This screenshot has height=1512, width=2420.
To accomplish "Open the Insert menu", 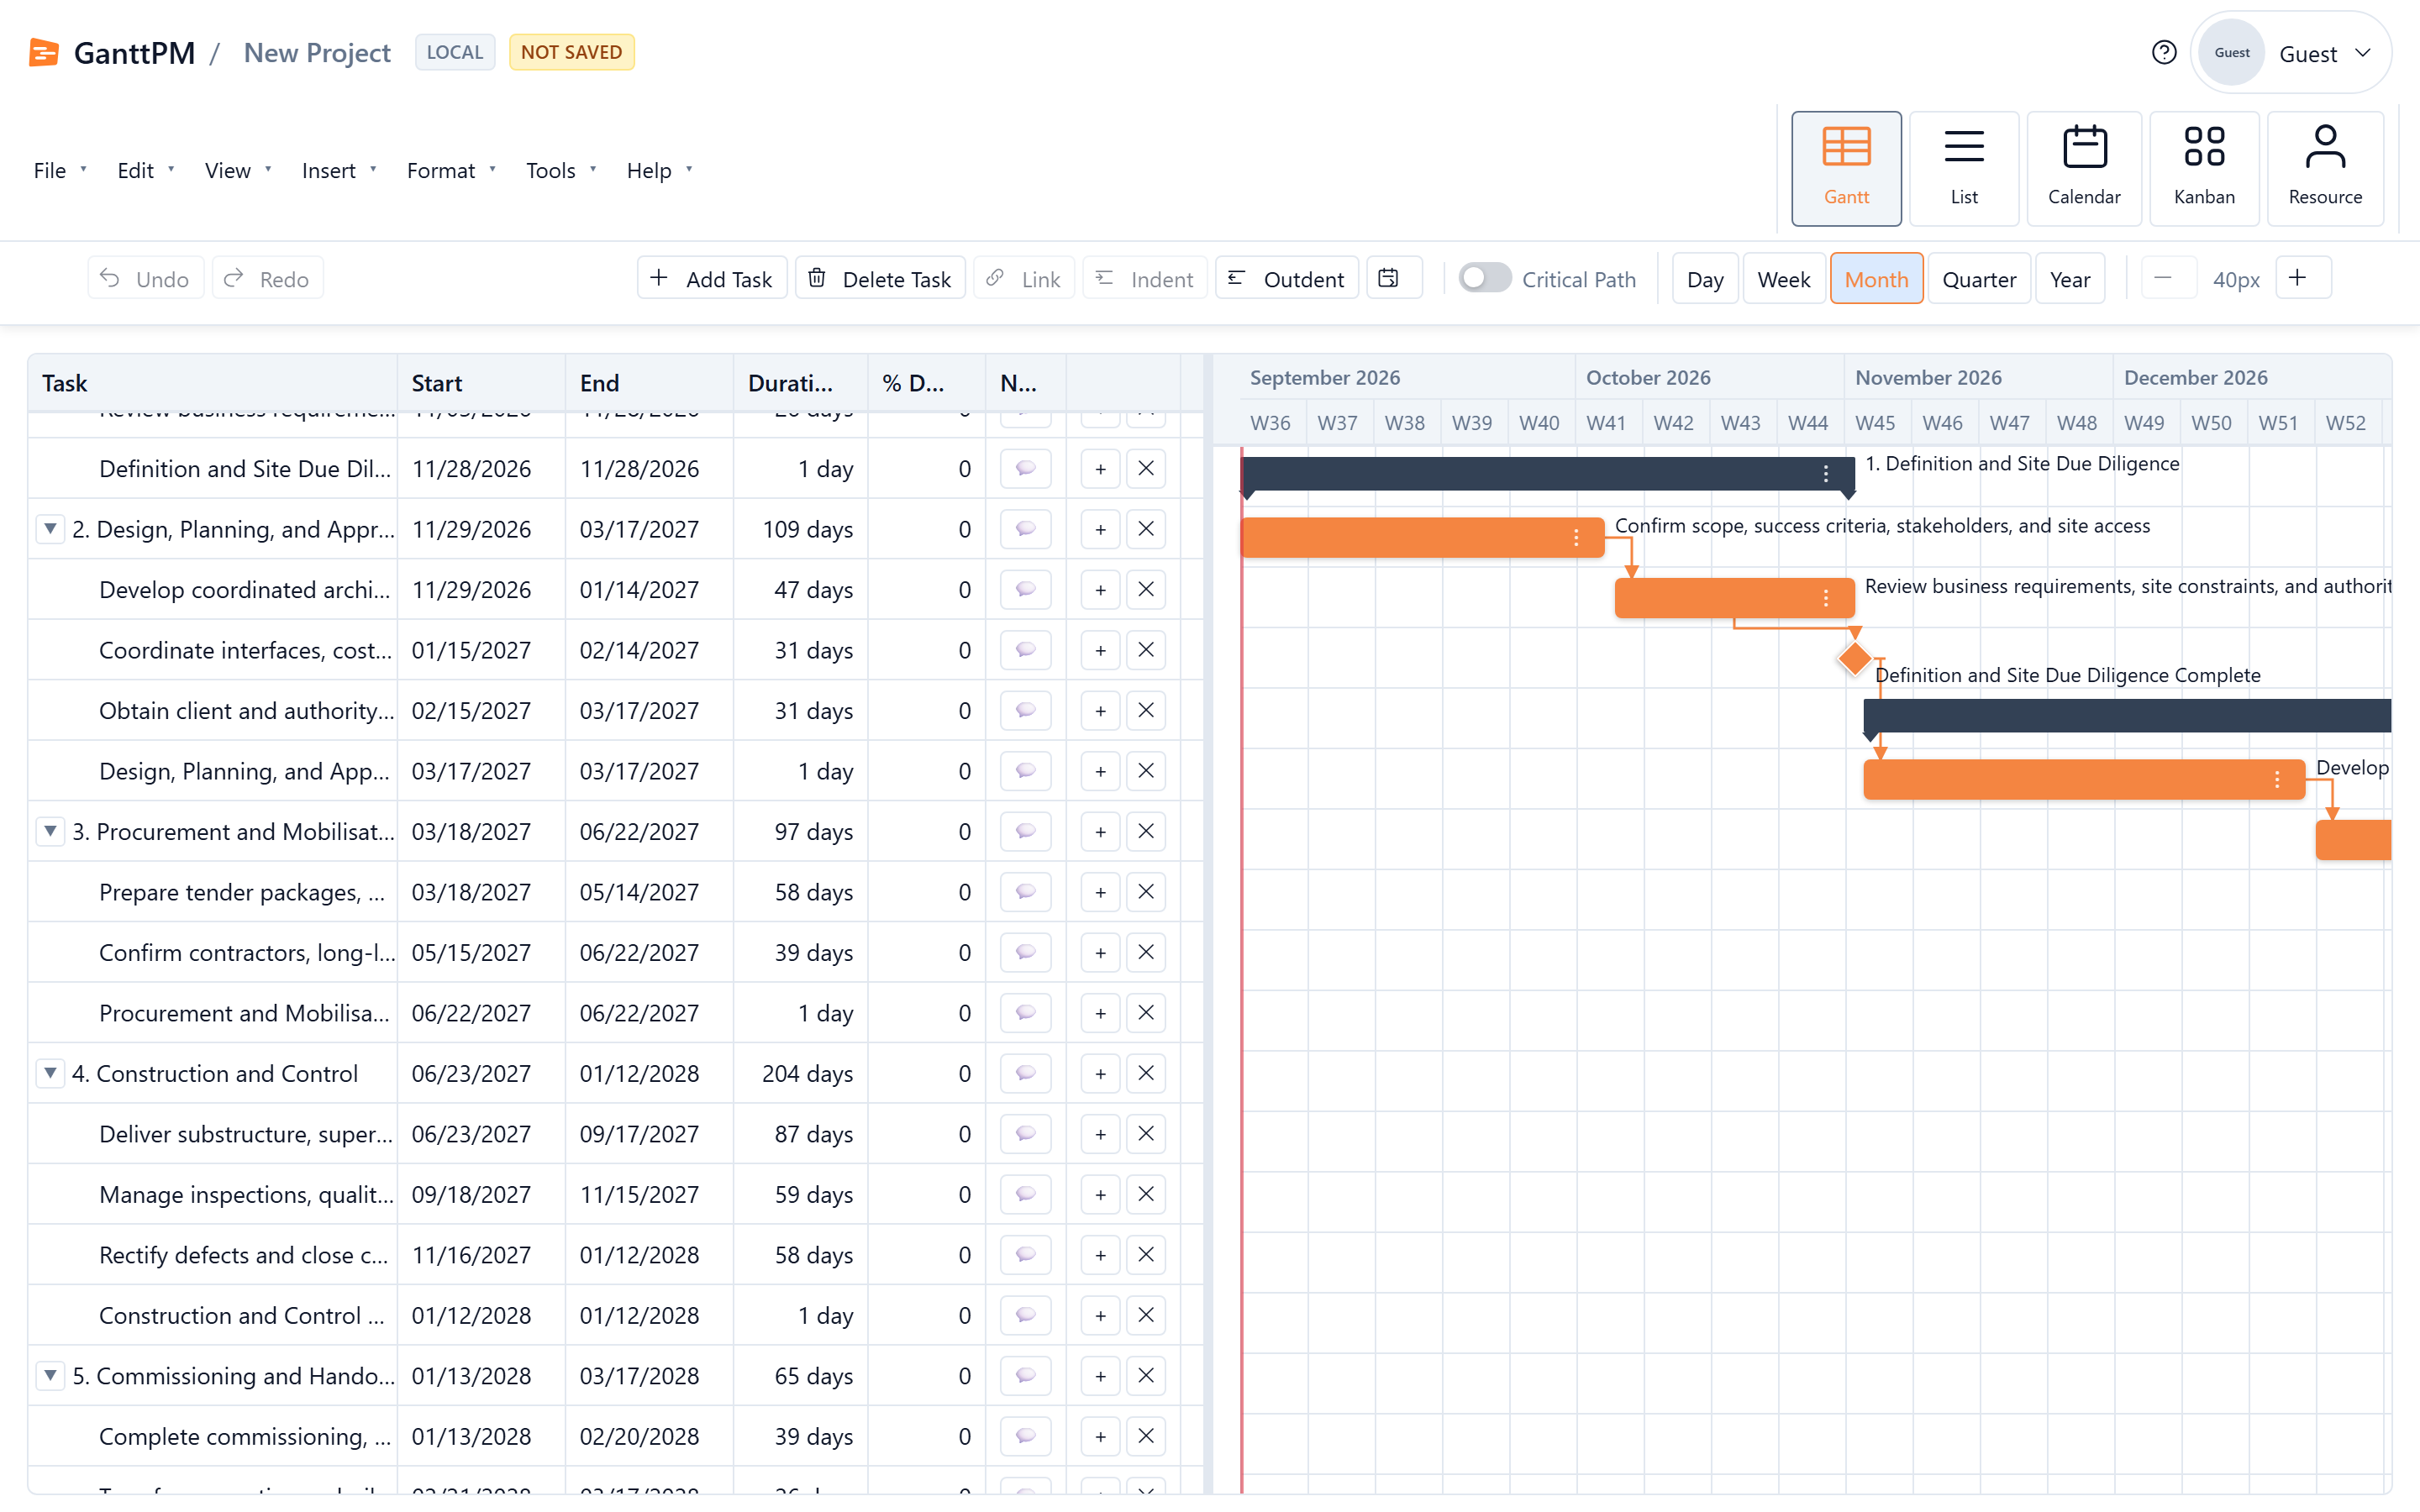I will (x=339, y=171).
